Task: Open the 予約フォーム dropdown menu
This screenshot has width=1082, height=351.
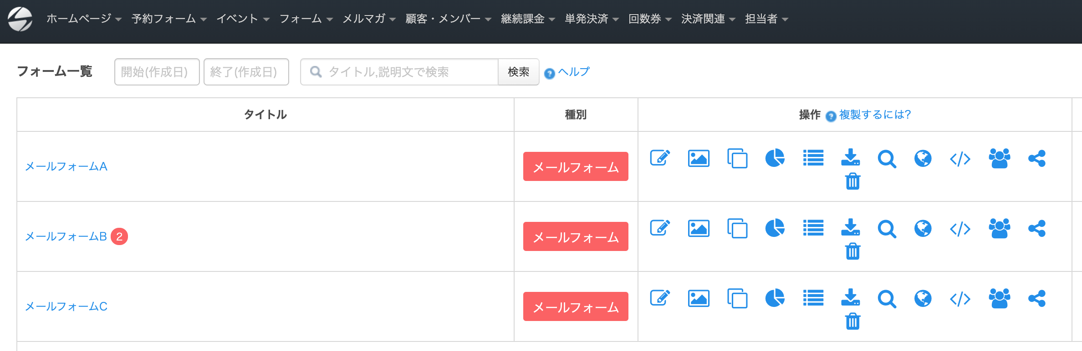Action: (169, 19)
